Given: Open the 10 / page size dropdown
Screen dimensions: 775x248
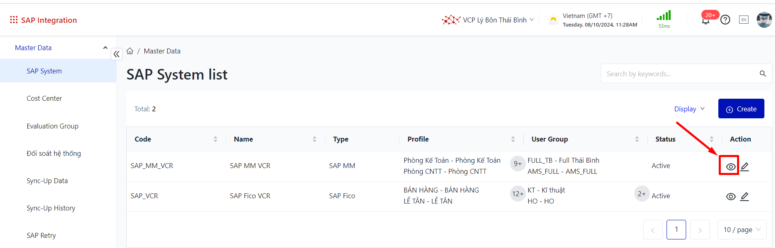Looking at the screenshot, I should pyautogui.click(x=742, y=230).
